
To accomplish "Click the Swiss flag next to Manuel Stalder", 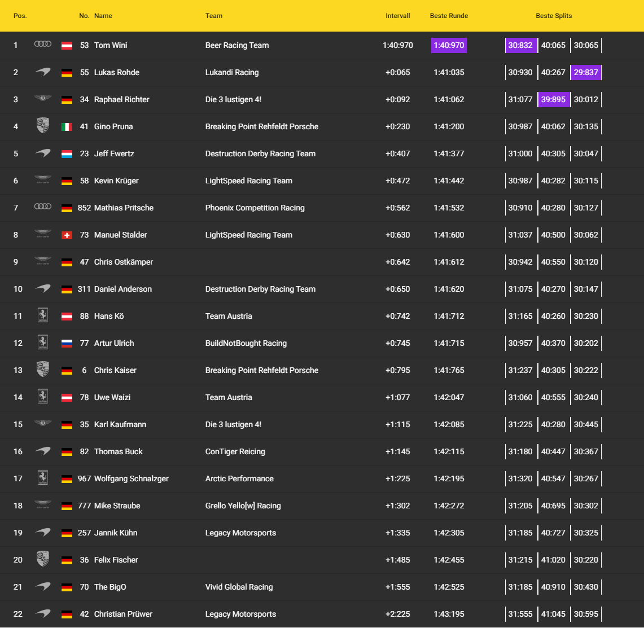I will pyautogui.click(x=67, y=235).
